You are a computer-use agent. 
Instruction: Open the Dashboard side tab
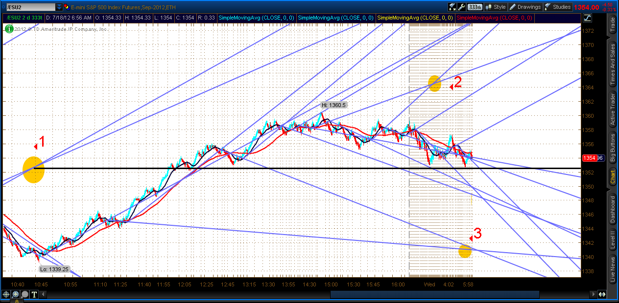[612, 209]
